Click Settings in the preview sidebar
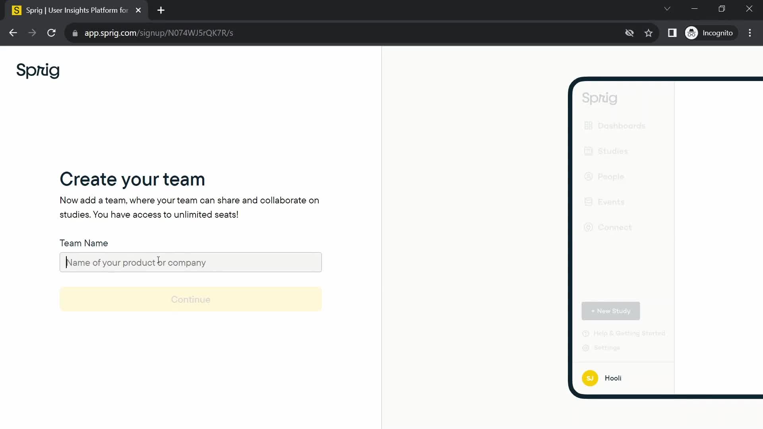 607,348
